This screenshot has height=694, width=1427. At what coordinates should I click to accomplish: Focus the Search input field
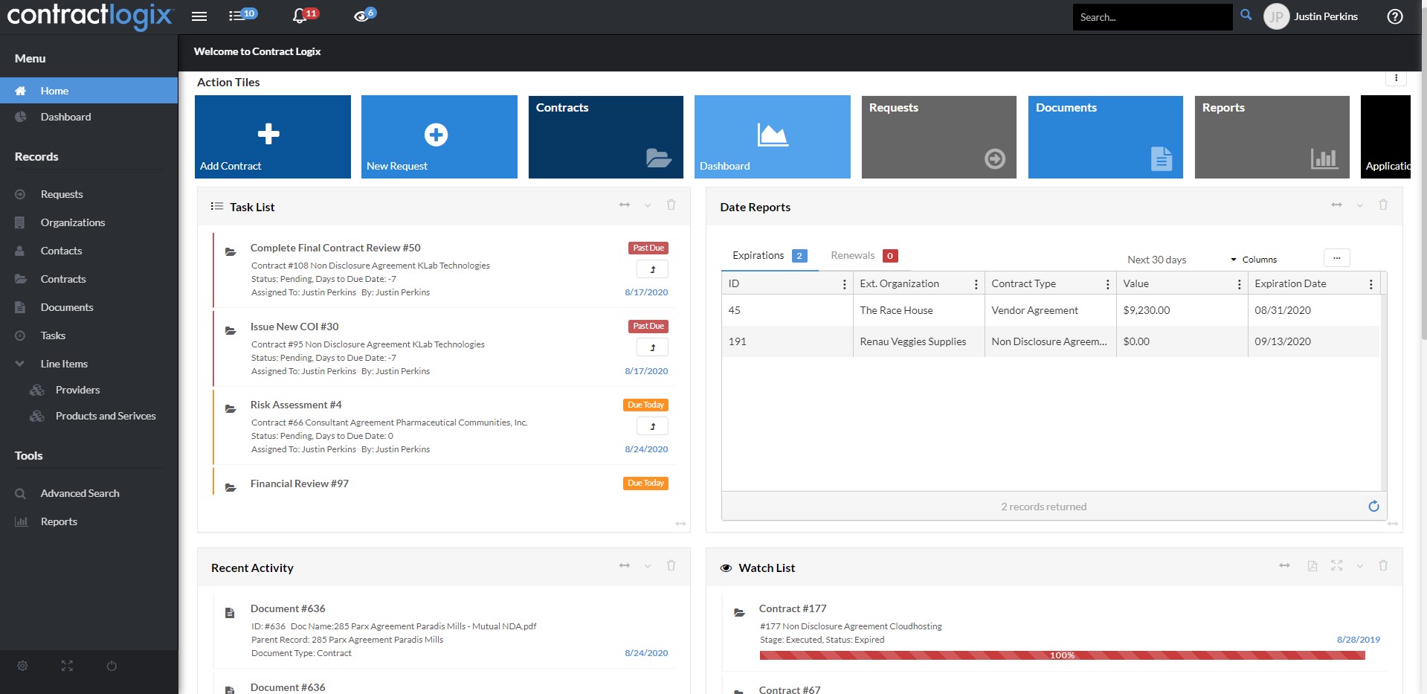point(1152,16)
